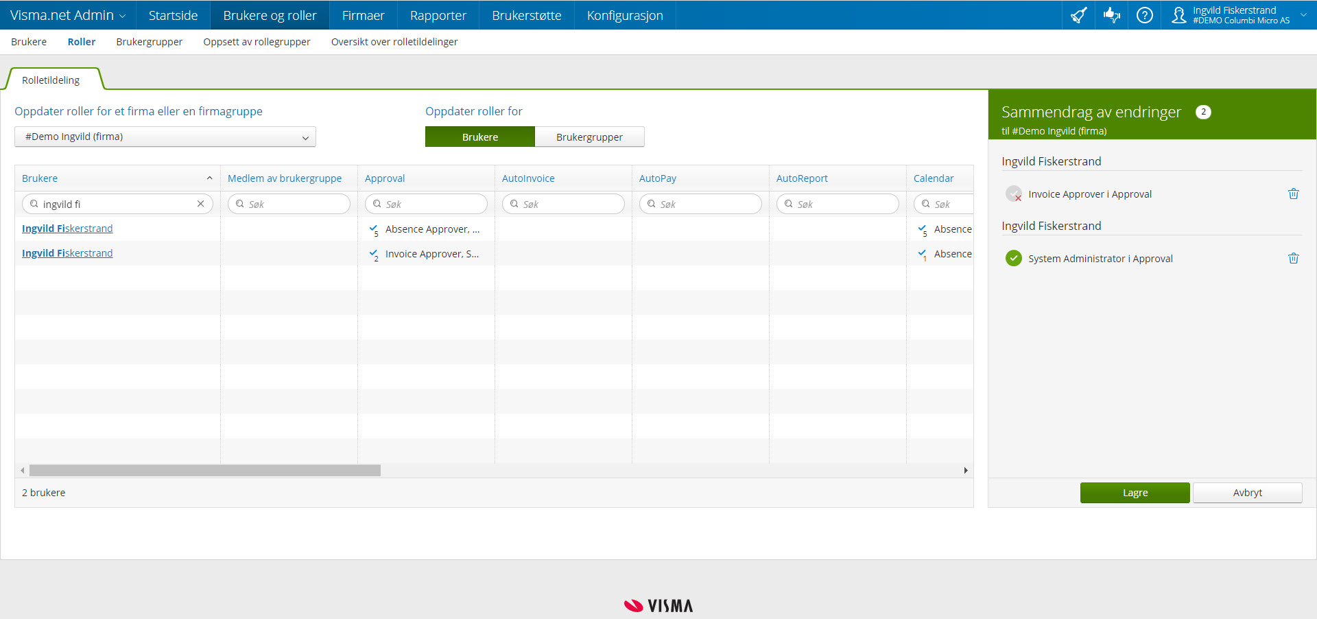This screenshot has width=1317, height=619.
Task: Delete Invoice Approver change with trash icon
Action: click(1294, 194)
